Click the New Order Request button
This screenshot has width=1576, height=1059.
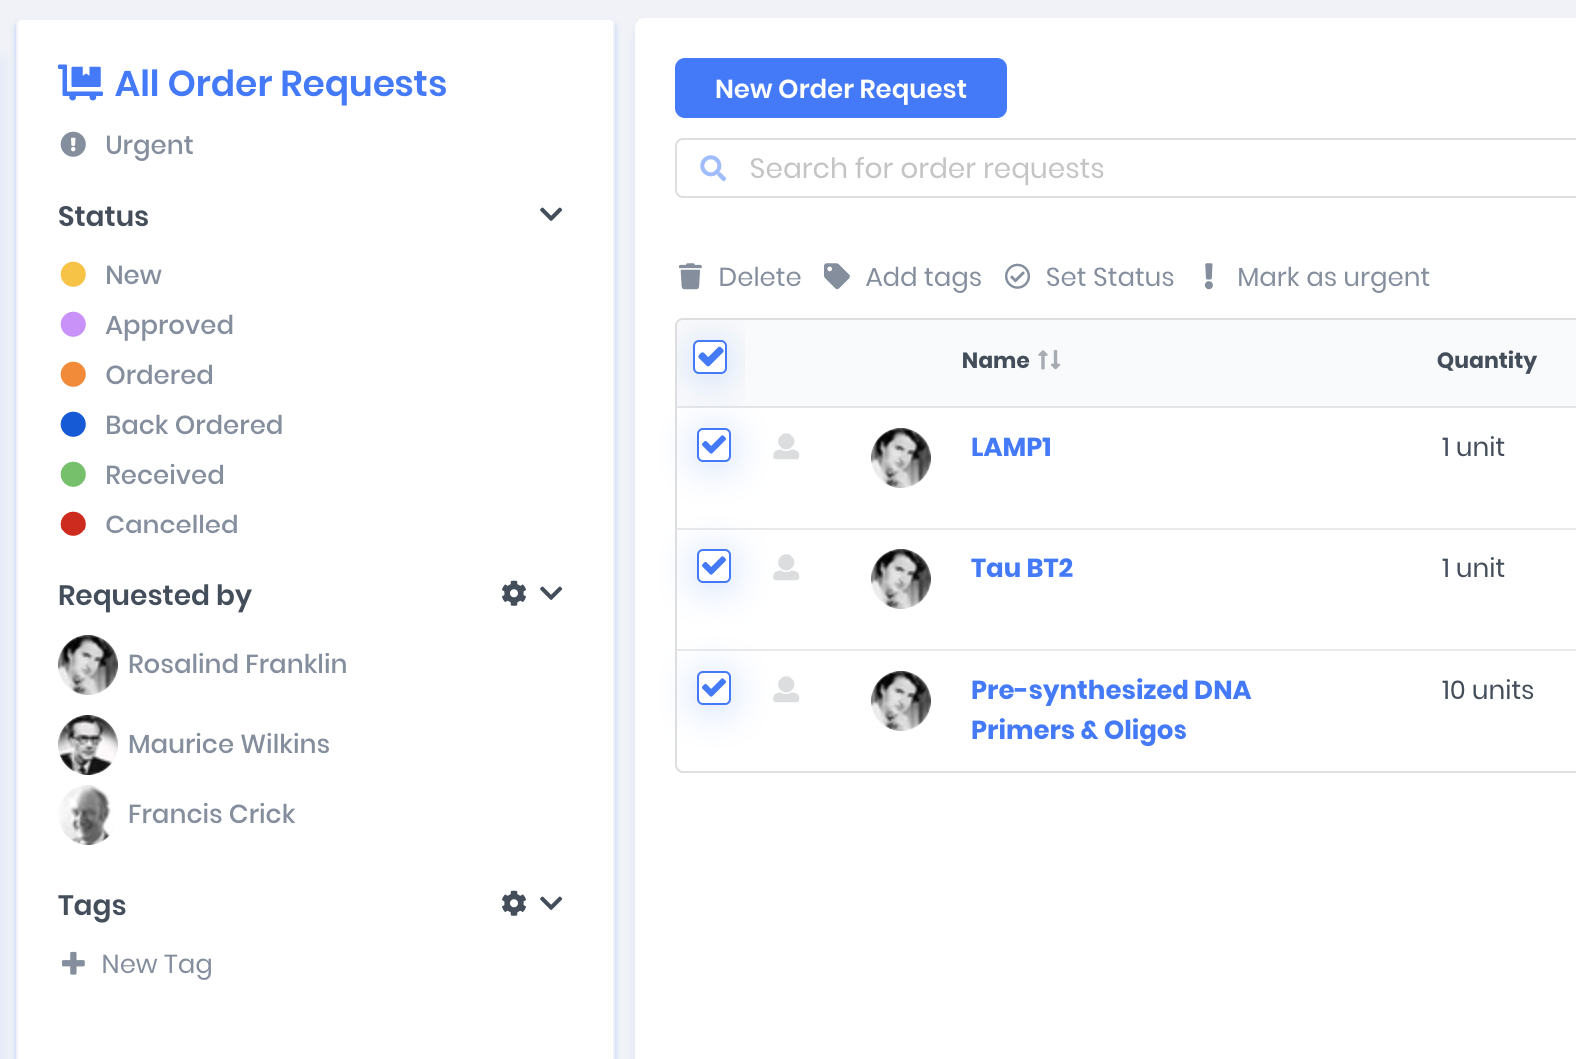coord(840,88)
